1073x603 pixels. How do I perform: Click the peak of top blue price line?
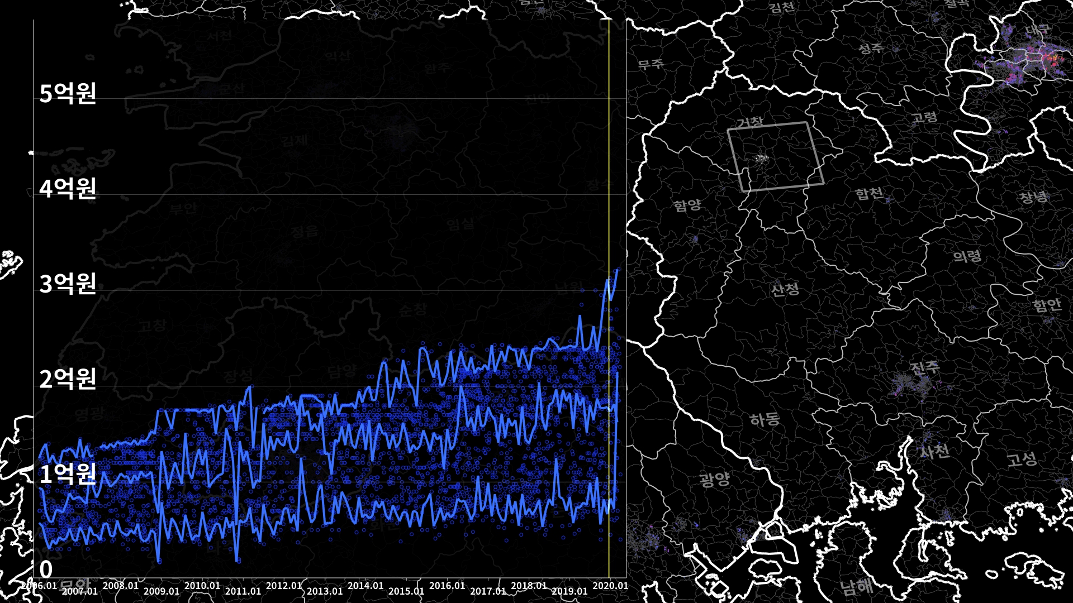(x=617, y=270)
